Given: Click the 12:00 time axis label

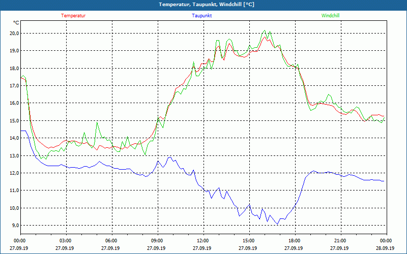Looking at the screenshot, I should (x=203, y=241).
